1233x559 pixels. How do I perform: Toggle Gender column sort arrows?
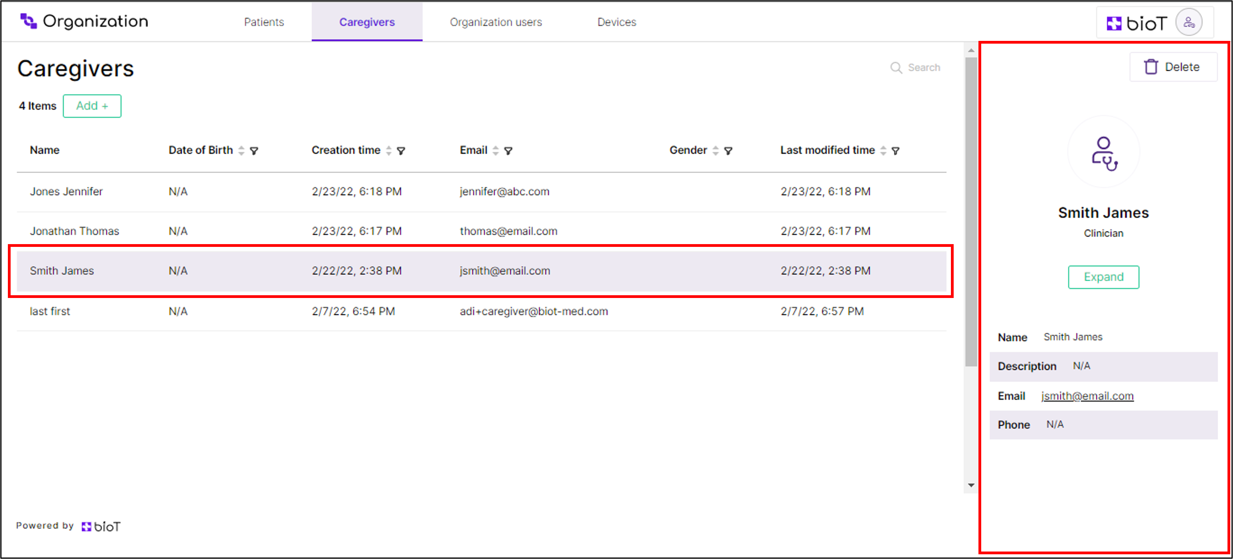pos(715,151)
